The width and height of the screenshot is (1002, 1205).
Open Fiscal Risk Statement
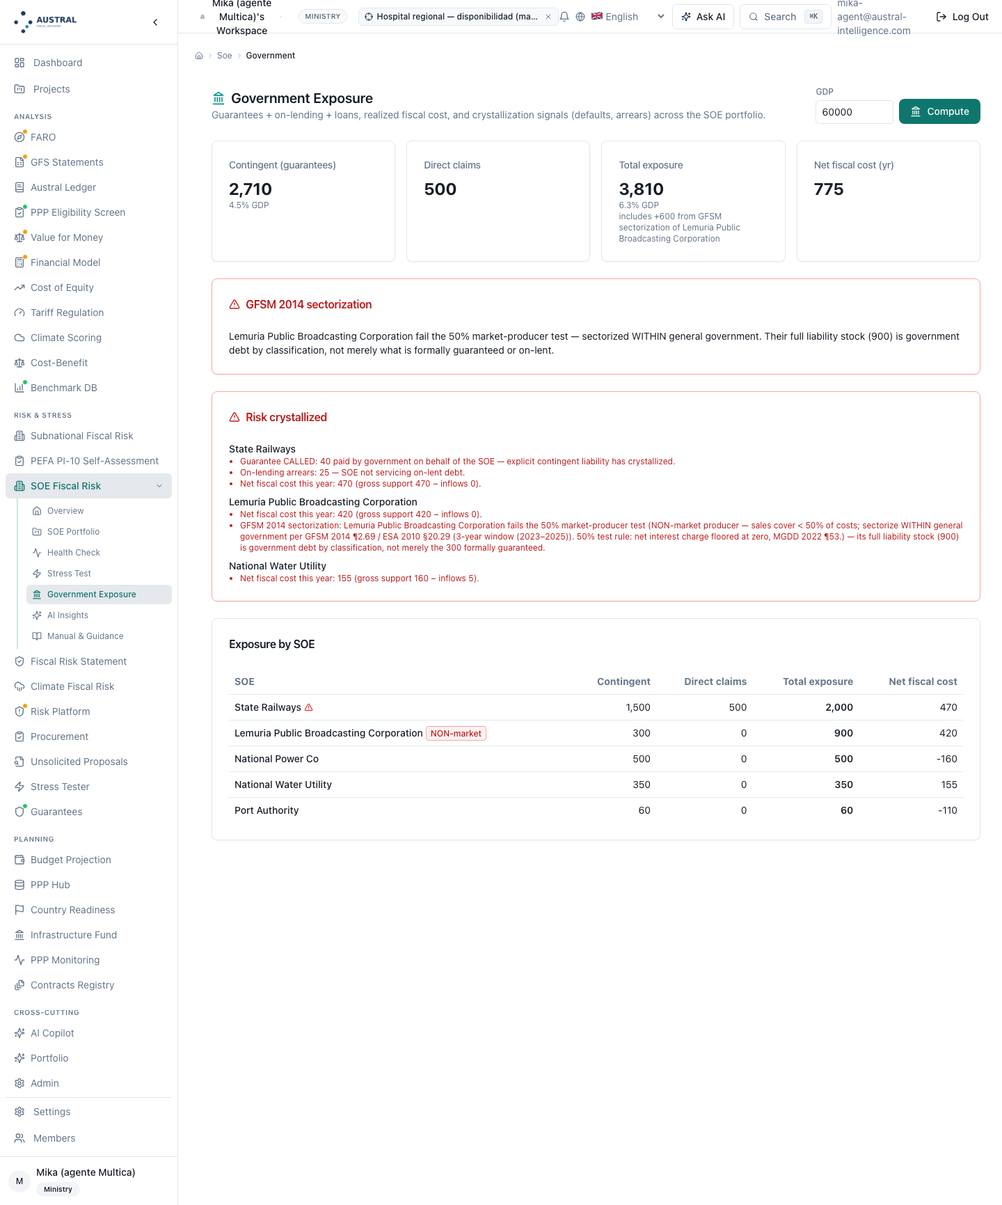click(x=88, y=661)
